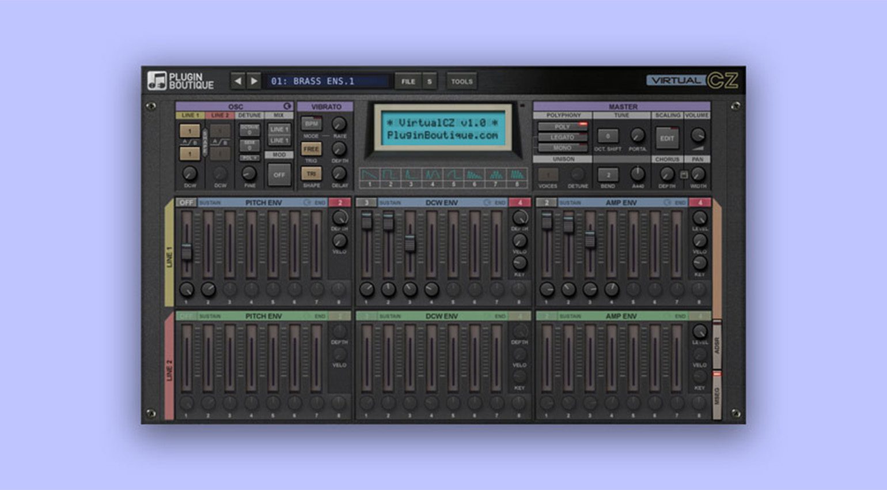Click the scaling EDIT button
This screenshot has width=887, height=490.
coord(667,138)
